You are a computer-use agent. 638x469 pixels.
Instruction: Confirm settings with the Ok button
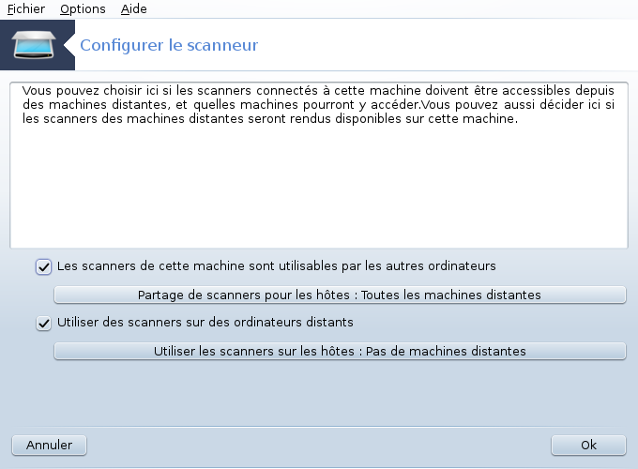click(x=588, y=445)
